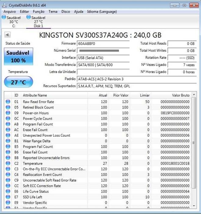Click status orb of Power Cycle Count row
The width and height of the screenshot is (201, 214).
8,119
